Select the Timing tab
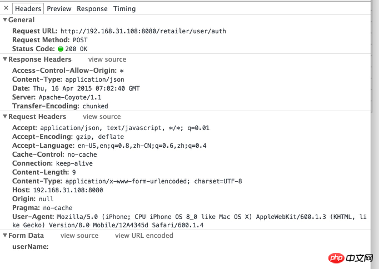The width and height of the screenshot is (379, 269). click(124, 9)
